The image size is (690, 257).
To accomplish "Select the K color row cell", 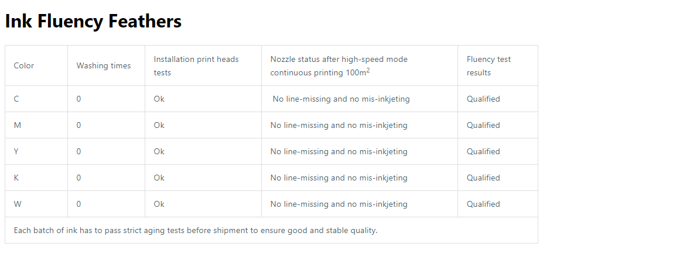I will click(36, 178).
